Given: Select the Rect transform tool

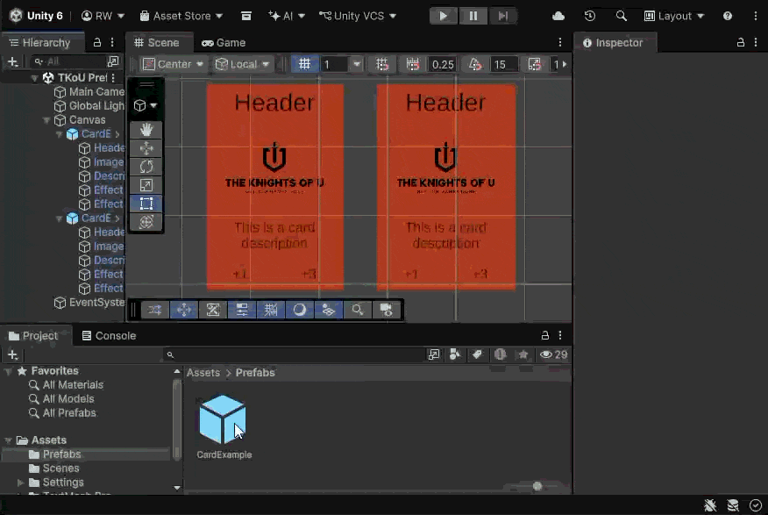Looking at the screenshot, I should pos(146,204).
